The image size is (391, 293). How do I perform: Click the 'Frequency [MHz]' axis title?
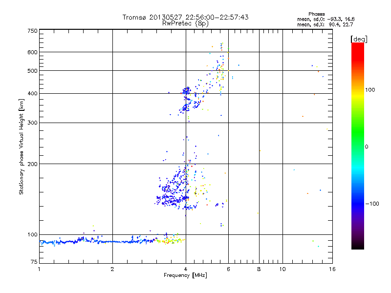pos(185,275)
